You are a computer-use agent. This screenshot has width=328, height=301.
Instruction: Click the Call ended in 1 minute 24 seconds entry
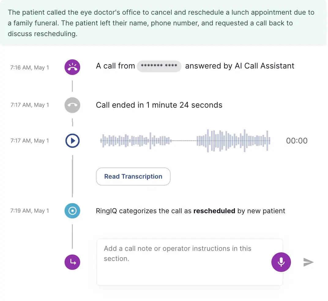[x=159, y=105]
